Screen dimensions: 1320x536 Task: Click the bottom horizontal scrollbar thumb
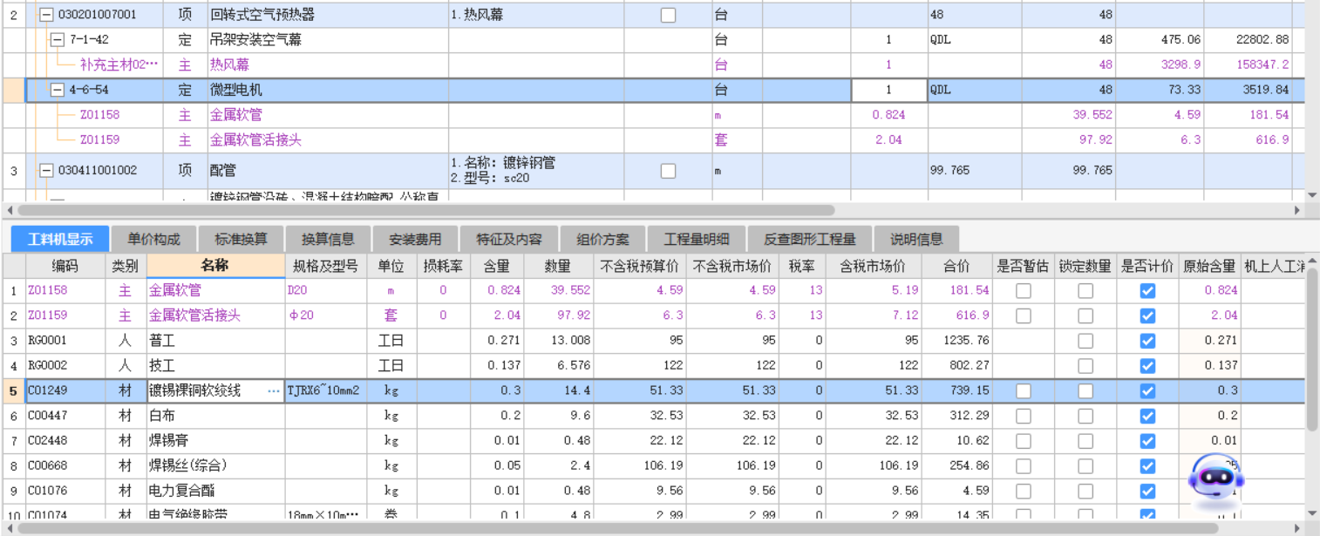pyautogui.click(x=617, y=528)
